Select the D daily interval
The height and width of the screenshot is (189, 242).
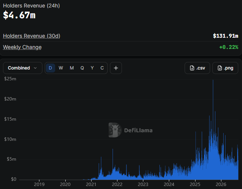click(x=50, y=68)
